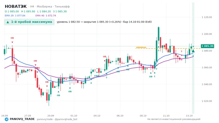Click the 13.10 date axis label
This screenshot has width=219, height=123.
click(x=189, y=115)
